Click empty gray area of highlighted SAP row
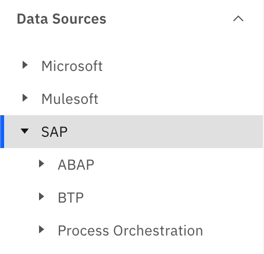Screen dimensions: 264x254 pyautogui.click(x=164, y=132)
